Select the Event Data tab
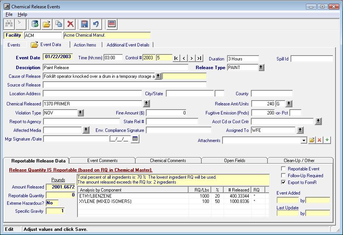This screenshot has height=235, width=343. 48,45
